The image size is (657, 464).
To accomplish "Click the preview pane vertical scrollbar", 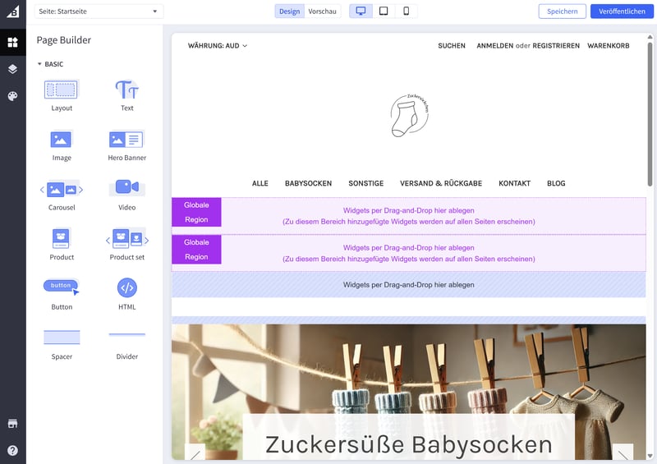I will pos(650,113).
